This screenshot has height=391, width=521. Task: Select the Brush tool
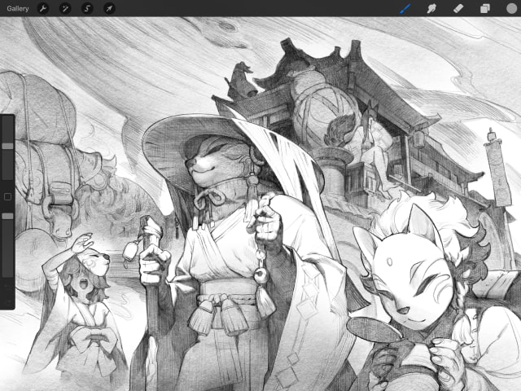point(405,8)
